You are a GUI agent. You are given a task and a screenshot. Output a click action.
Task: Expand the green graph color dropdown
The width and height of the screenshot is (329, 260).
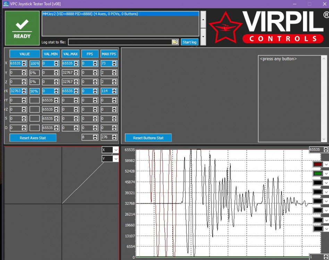tap(326, 173)
